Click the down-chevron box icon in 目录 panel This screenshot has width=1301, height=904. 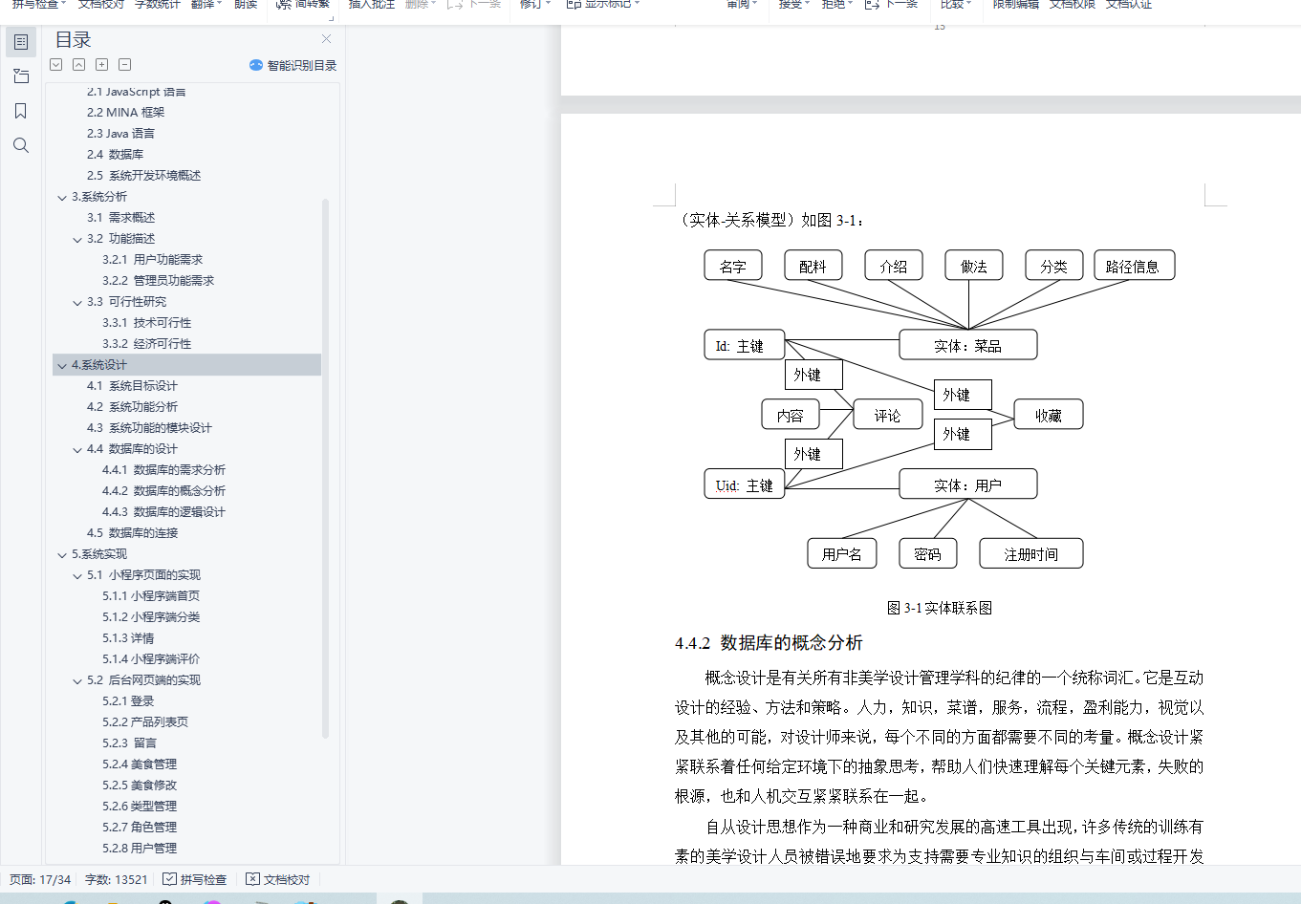tap(56, 65)
